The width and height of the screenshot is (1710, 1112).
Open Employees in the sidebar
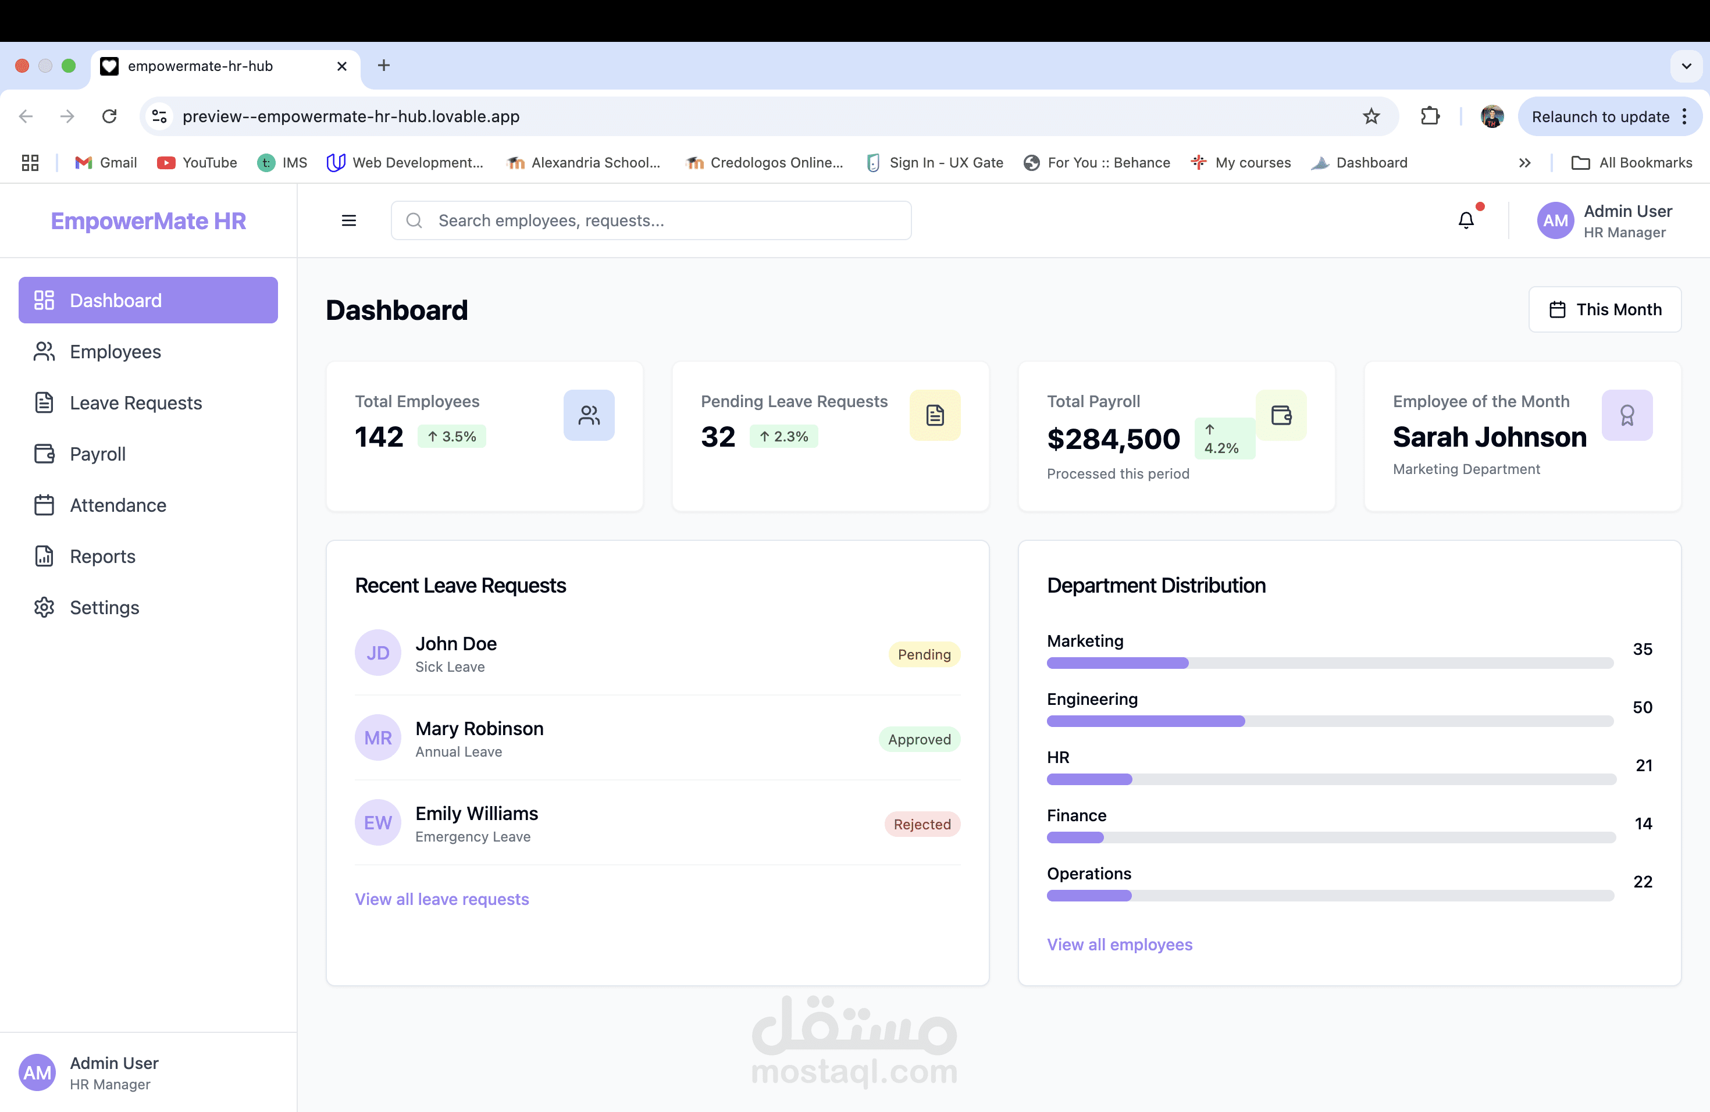coord(148,351)
